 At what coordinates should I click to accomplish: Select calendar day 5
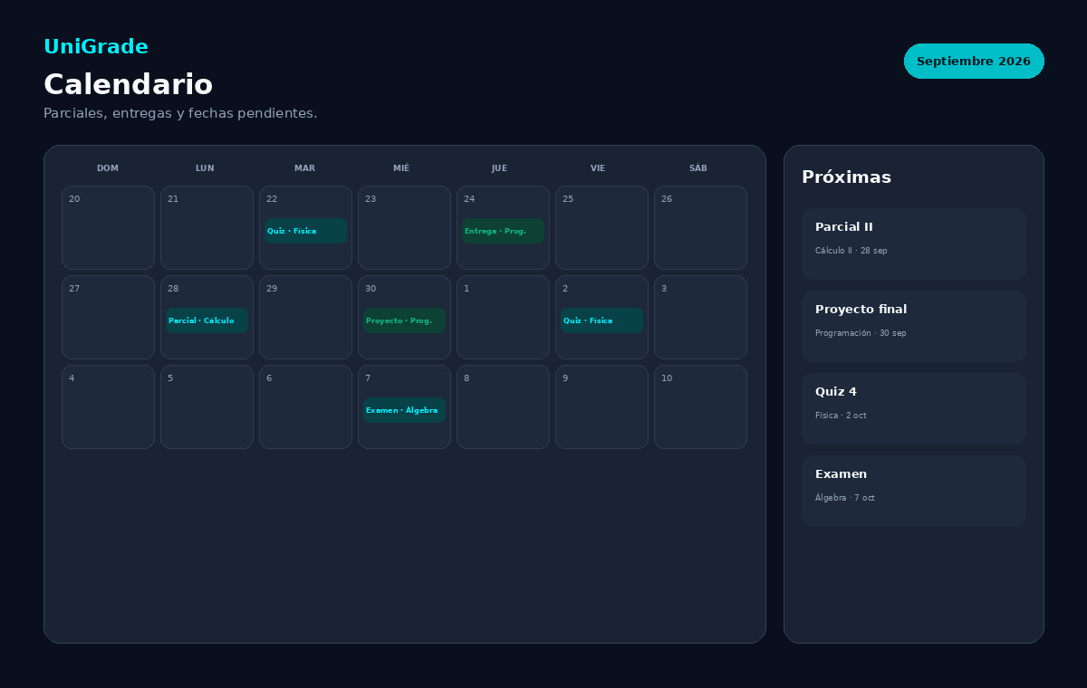207,406
